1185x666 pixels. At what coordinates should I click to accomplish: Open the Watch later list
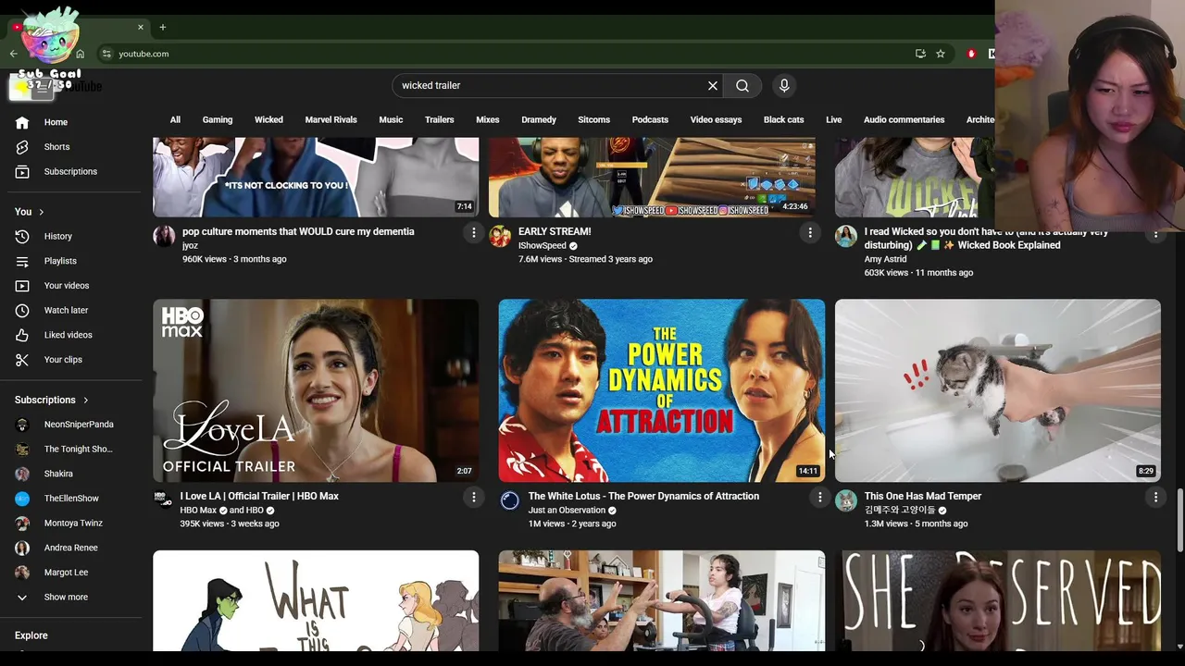click(x=66, y=310)
